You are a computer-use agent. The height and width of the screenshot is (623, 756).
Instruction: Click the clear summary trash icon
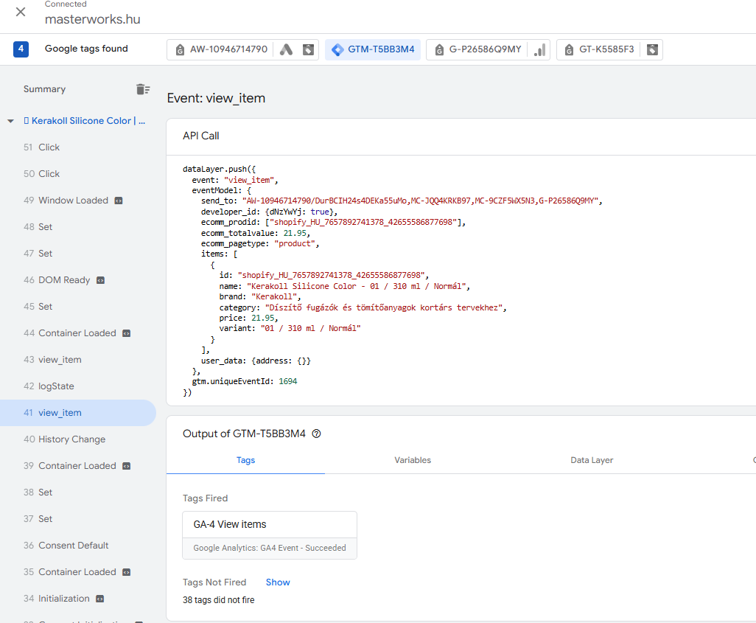pos(143,89)
